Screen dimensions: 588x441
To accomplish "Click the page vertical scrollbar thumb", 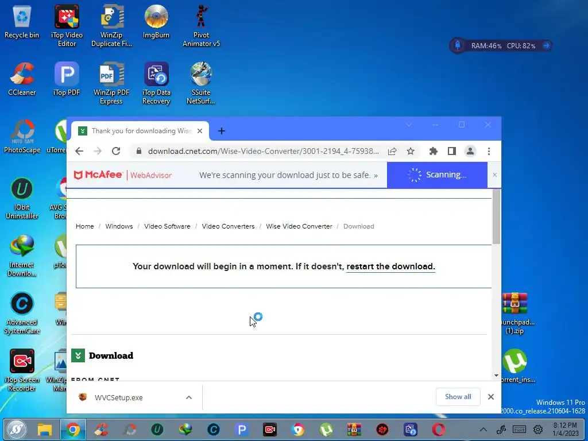I will tap(496, 216).
